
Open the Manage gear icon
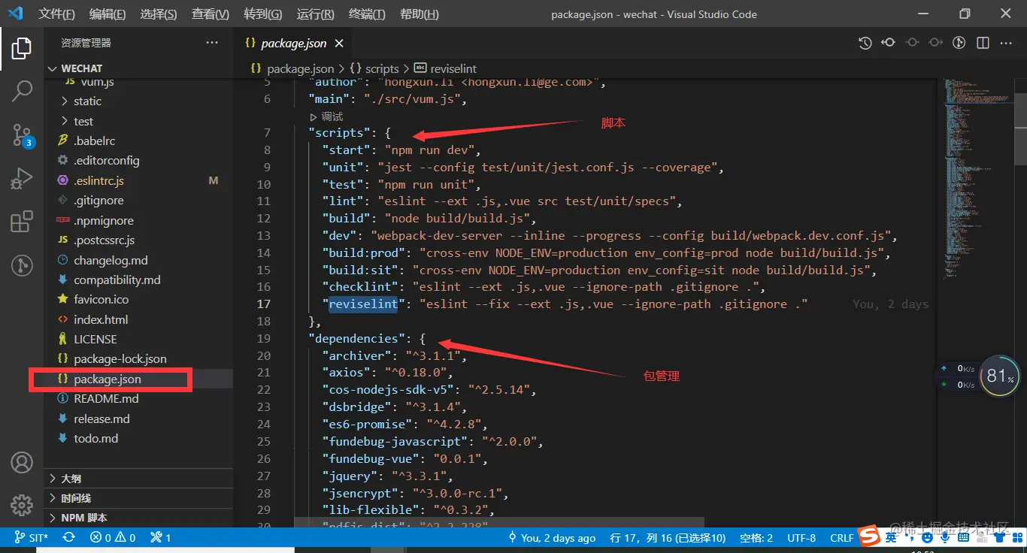22,505
